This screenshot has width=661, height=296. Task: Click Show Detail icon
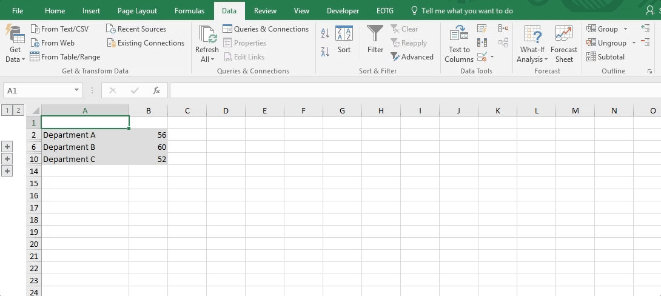tap(645, 29)
